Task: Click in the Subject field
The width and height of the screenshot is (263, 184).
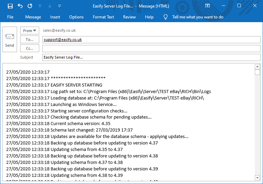Action: pos(151,57)
